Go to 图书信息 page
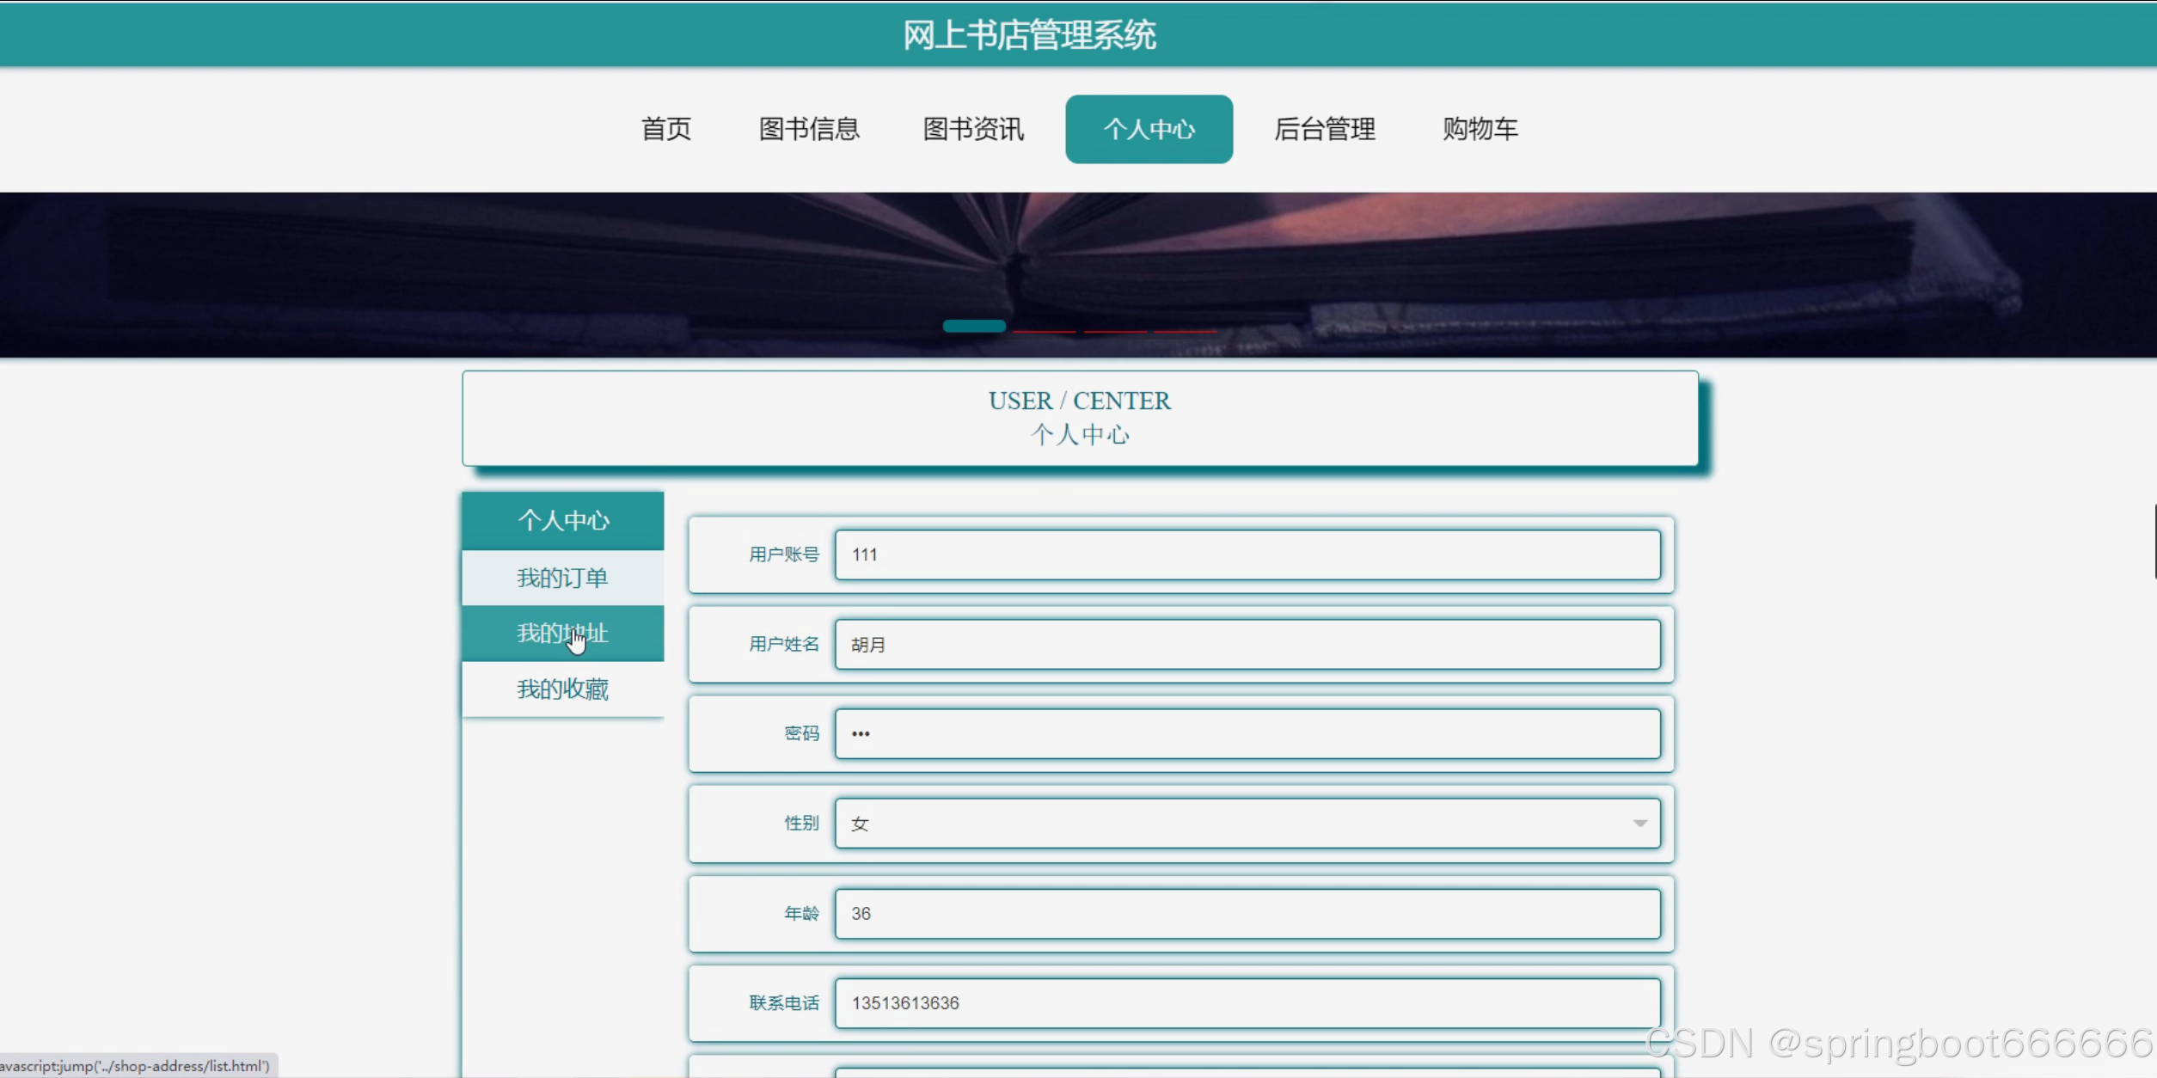 coord(808,129)
